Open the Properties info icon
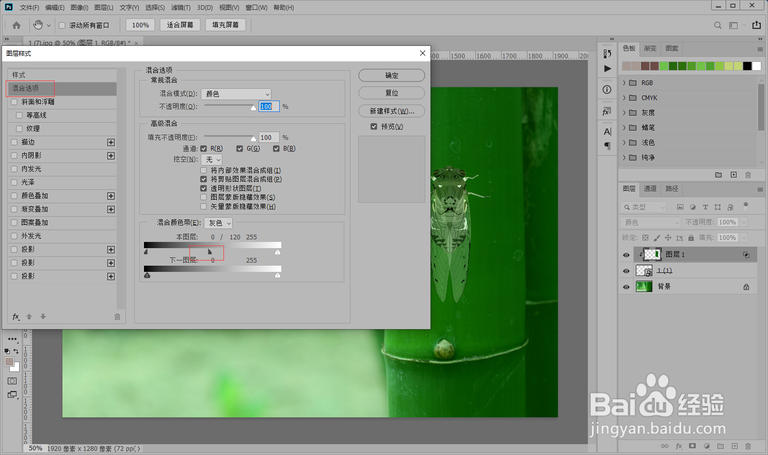This screenshot has height=455, width=768. coord(607,90)
